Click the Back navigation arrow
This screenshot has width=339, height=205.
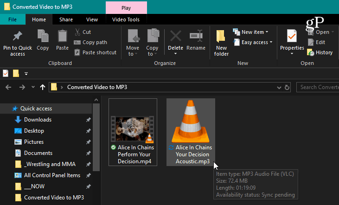8,87
